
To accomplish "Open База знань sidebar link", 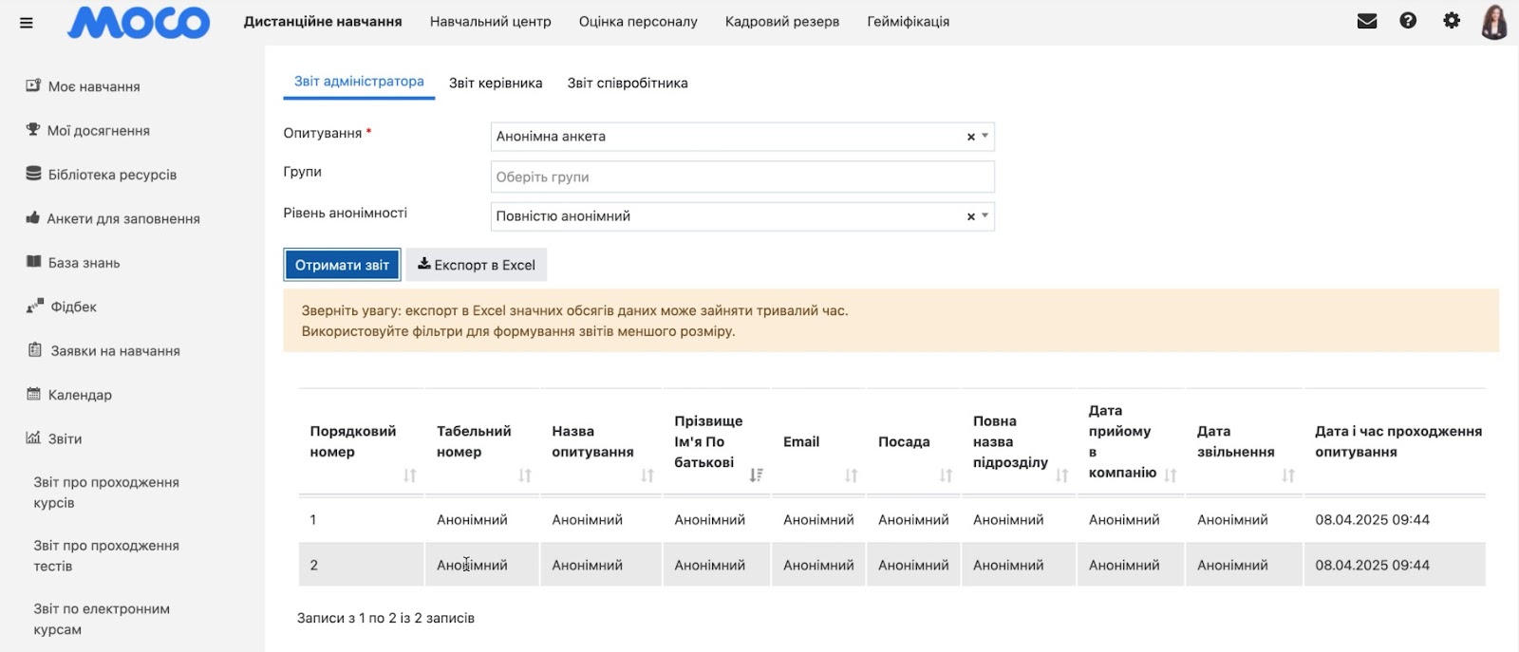I will point(84,263).
